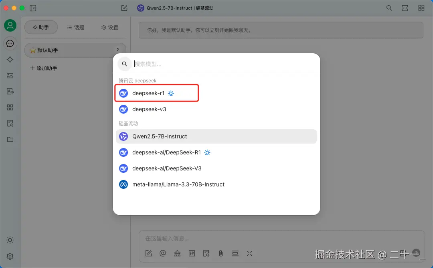Click the paperclip attachment icon

(221, 254)
